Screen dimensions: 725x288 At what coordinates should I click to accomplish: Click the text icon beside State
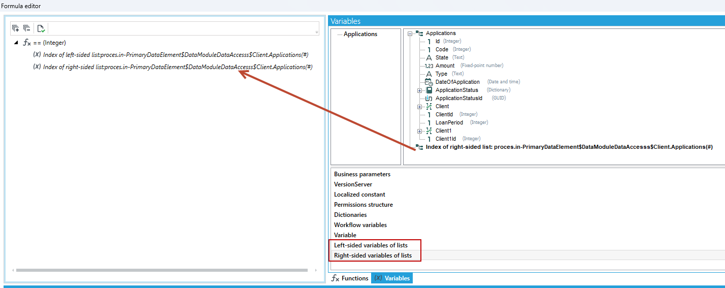click(429, 57)
